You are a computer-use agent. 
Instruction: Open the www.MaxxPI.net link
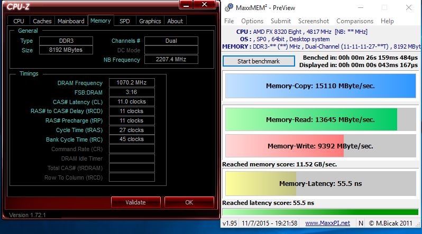(x=327, y=223)
